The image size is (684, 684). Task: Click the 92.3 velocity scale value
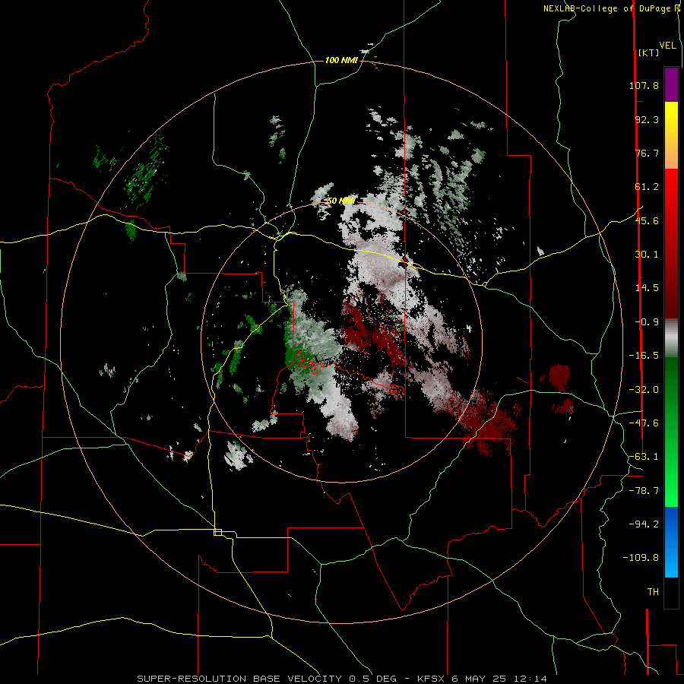click(647, 119)
